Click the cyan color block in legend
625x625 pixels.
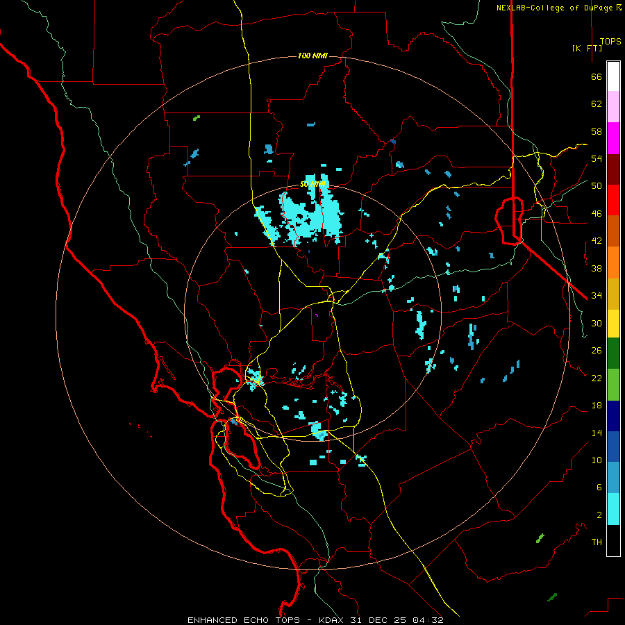click(613, 509)
